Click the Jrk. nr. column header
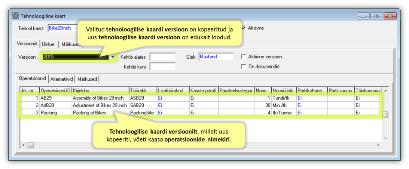Image resolution: width=409 pixels, height=169 pixels. coord(30,90)
